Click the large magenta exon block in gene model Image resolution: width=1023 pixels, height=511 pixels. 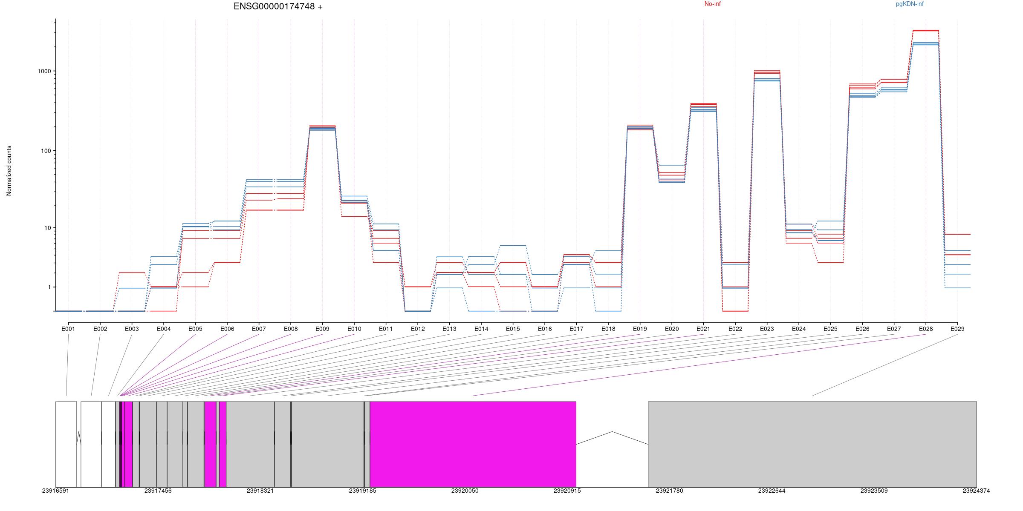[x=473, y=444]
